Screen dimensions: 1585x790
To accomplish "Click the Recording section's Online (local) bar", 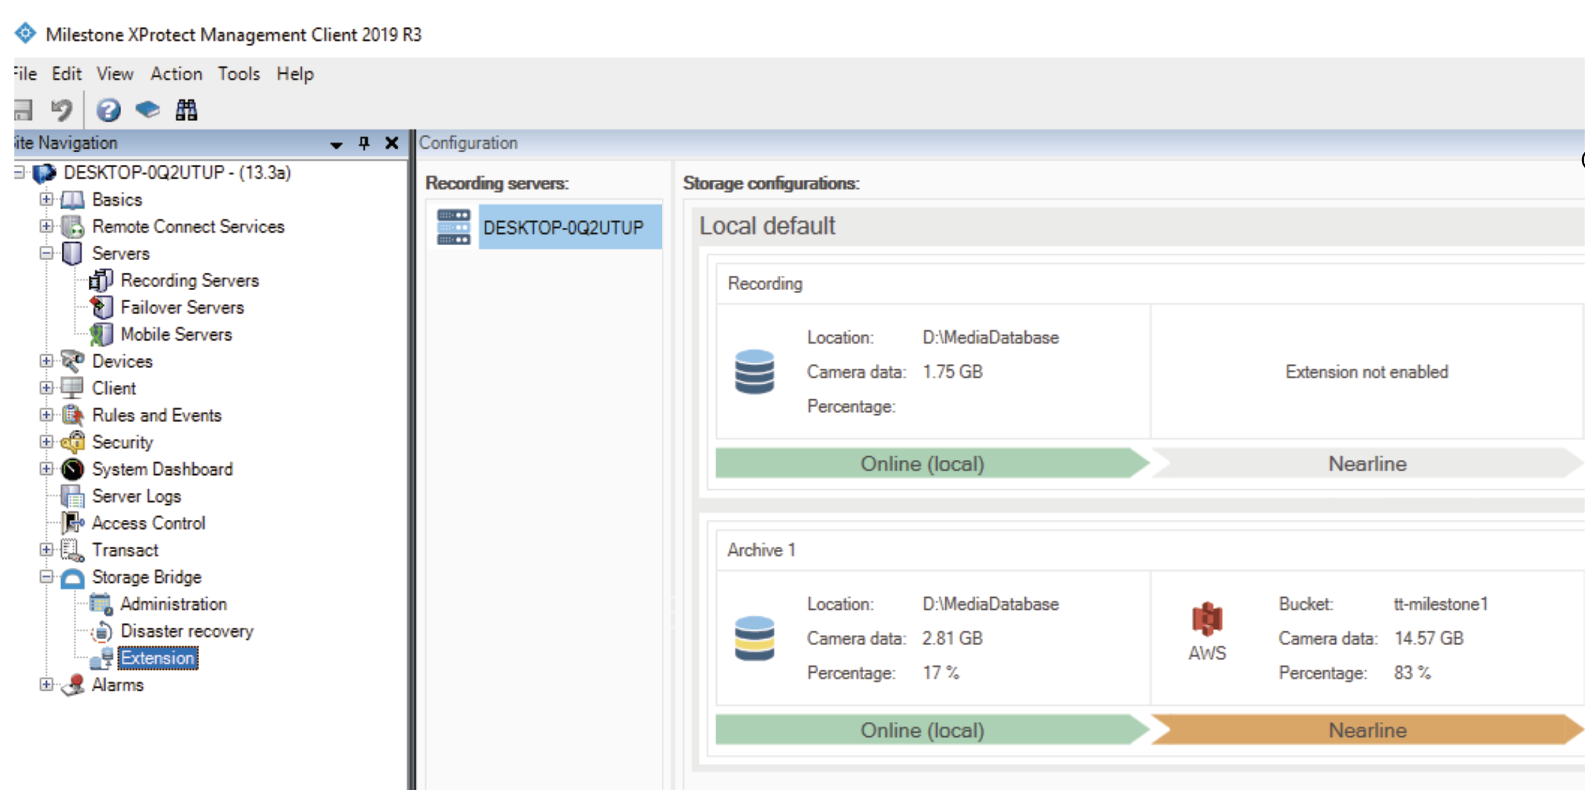I will [932, 463].
